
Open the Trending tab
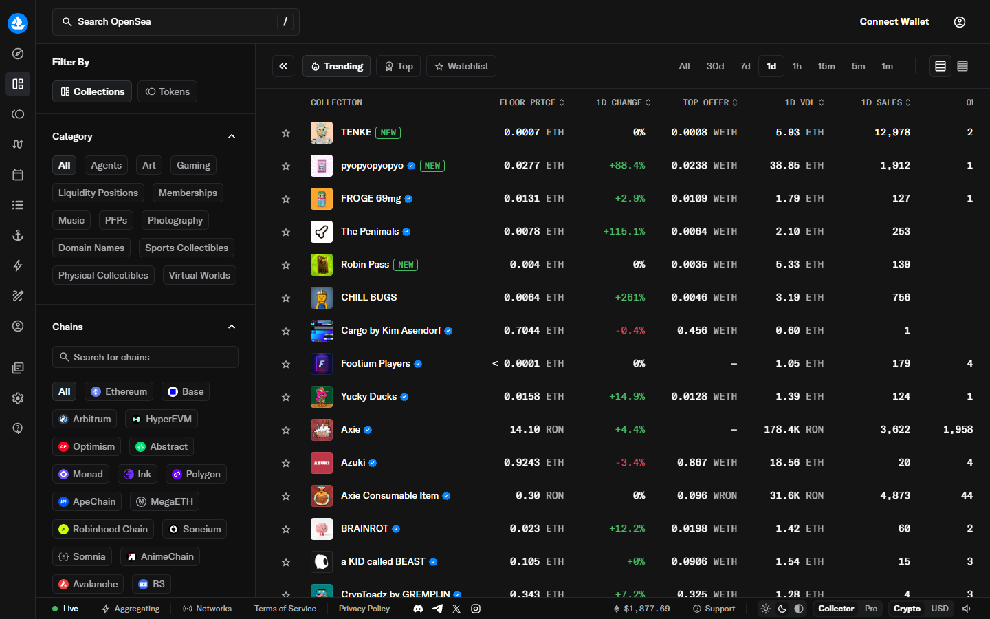[337, 66]
